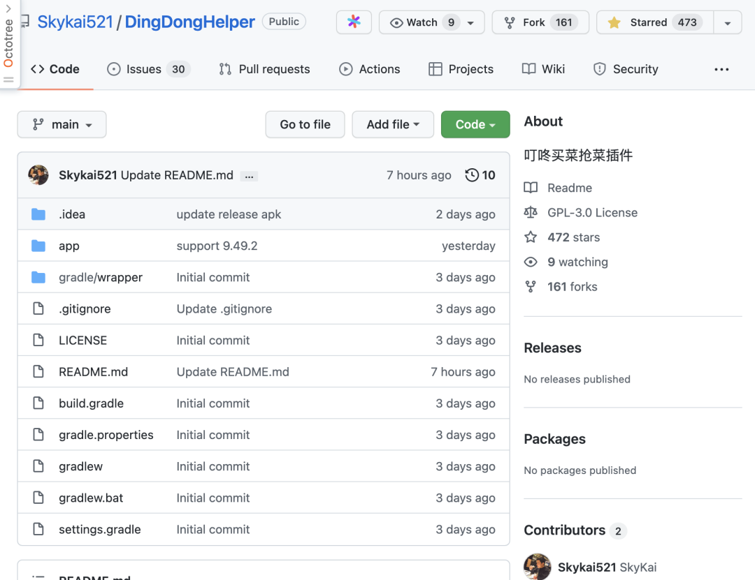Open the settings.gradle file
The height and width of the screenshot is (580, 755).
pyautogui.click(x=100, y=529)
